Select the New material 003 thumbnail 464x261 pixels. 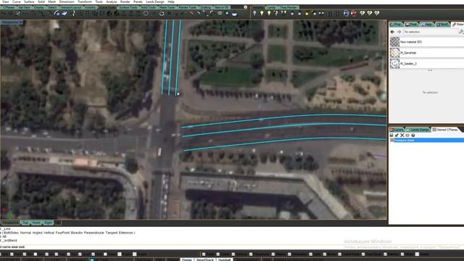[394, 42]
